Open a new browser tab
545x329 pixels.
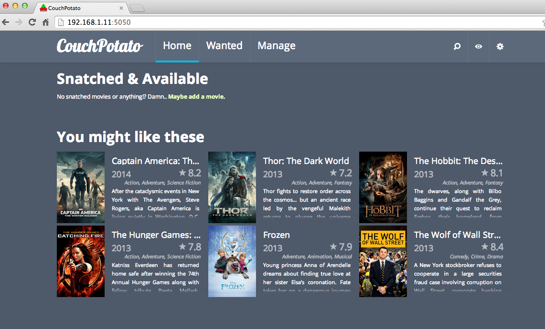(137, 8)
